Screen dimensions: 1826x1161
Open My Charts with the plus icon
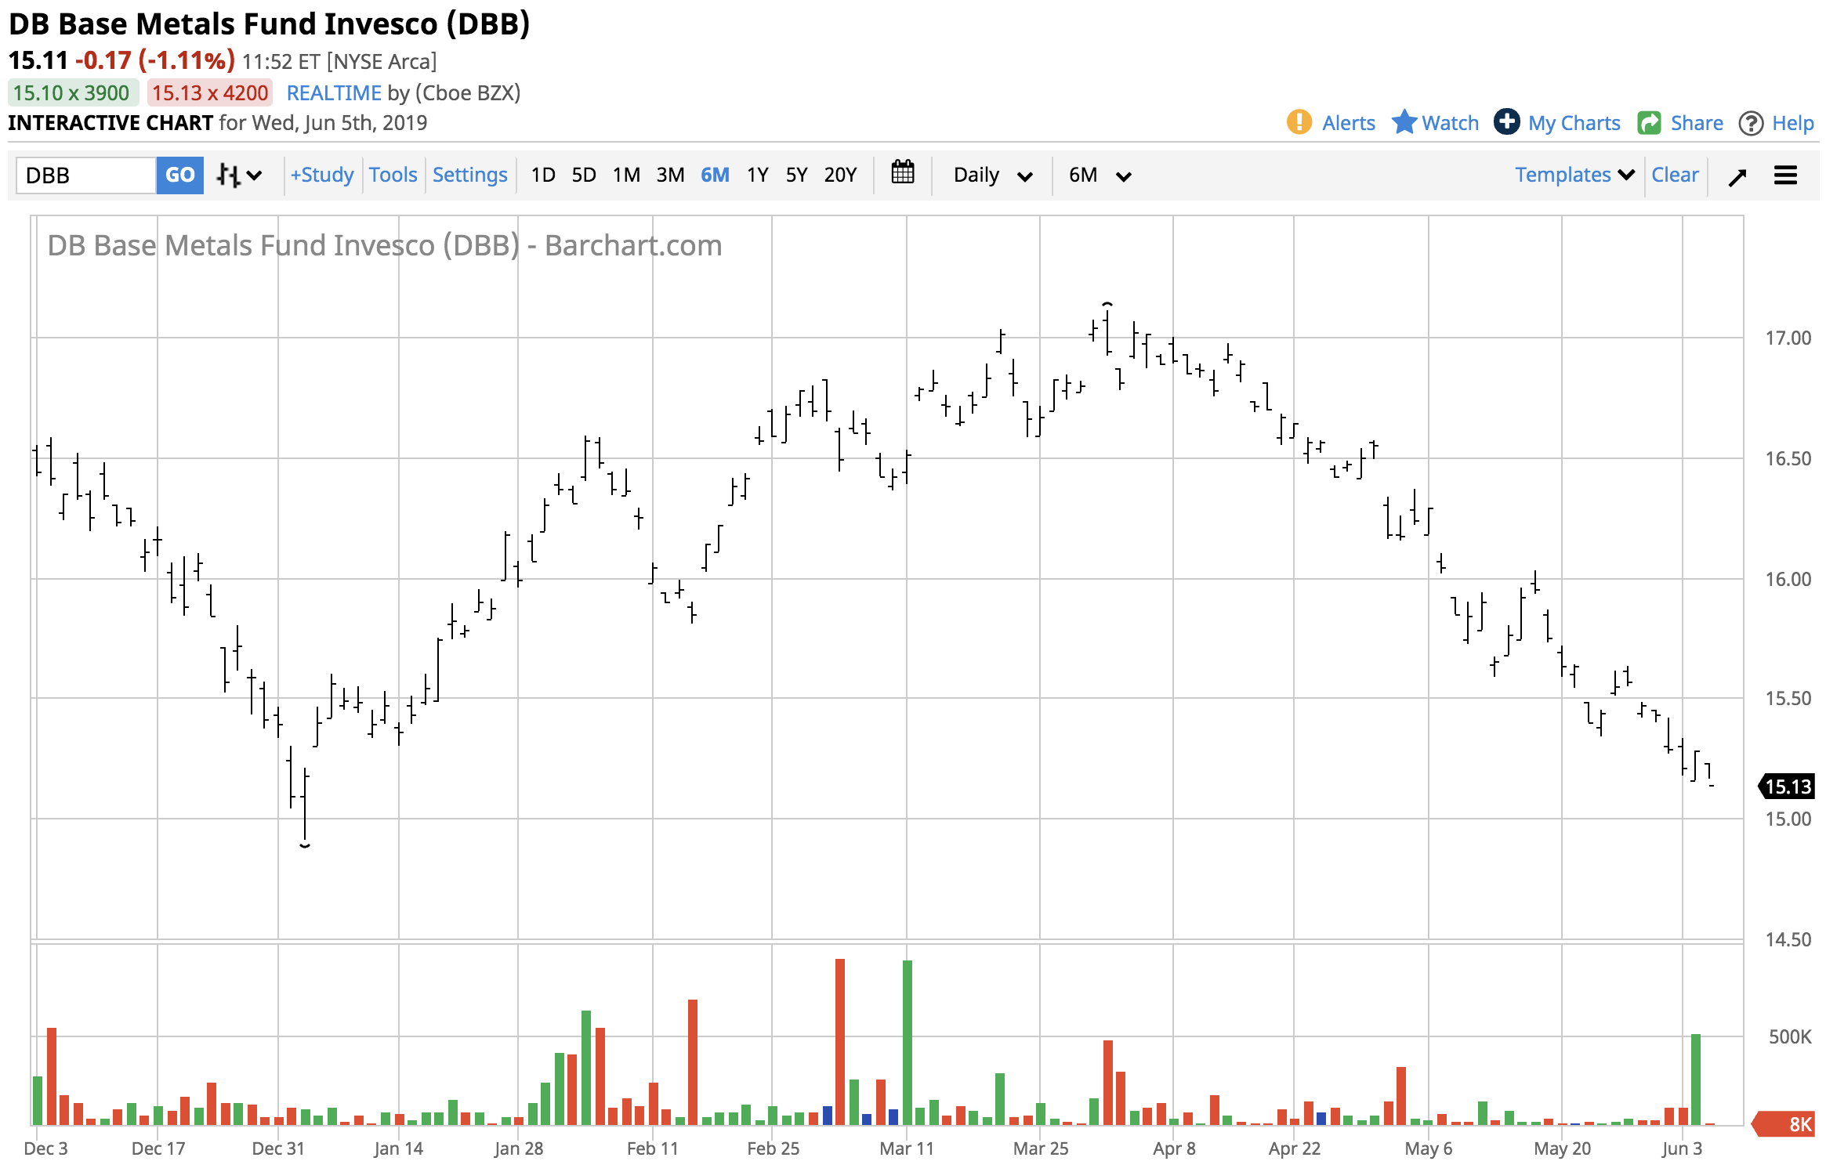(1509, 123)
